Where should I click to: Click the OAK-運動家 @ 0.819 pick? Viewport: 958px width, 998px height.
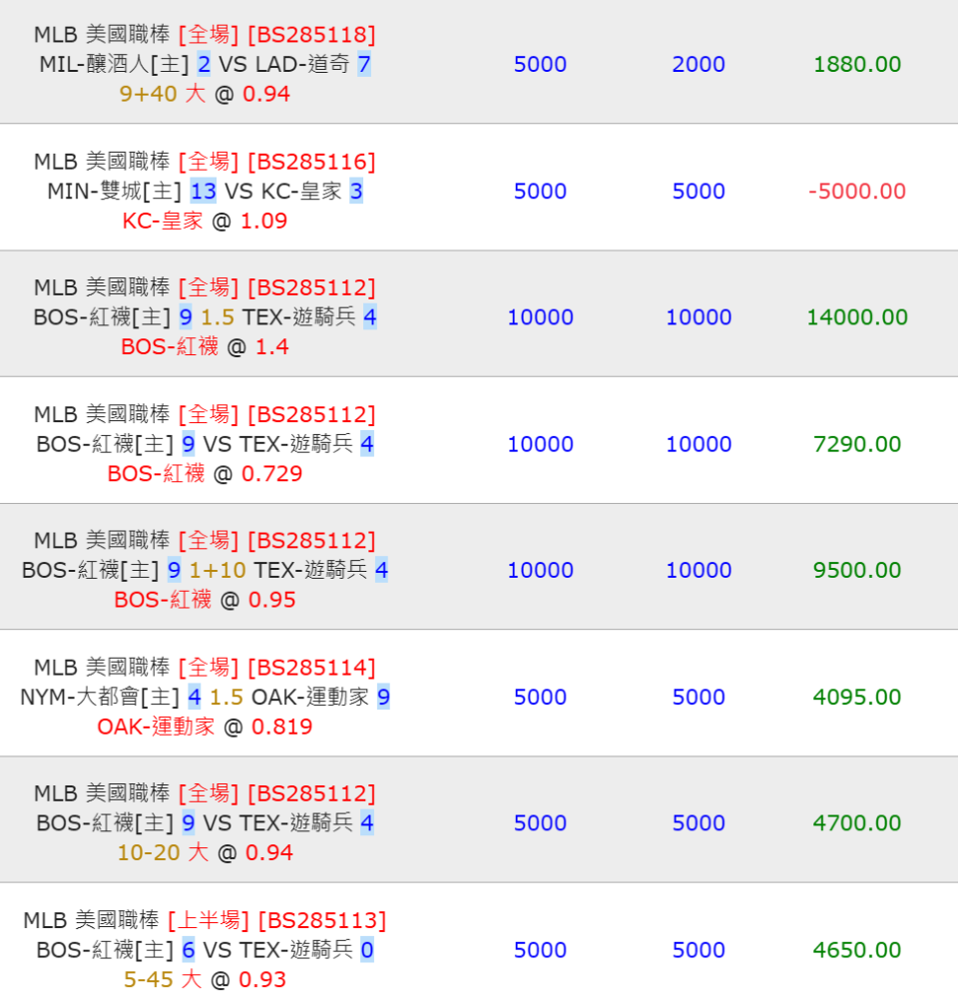[x=205, y=727]
